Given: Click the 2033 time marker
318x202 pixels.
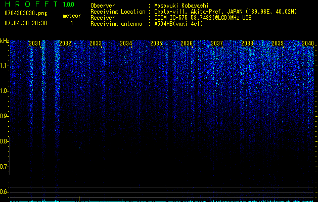Looking at the screenshot, I should click(x=96, y=43).
